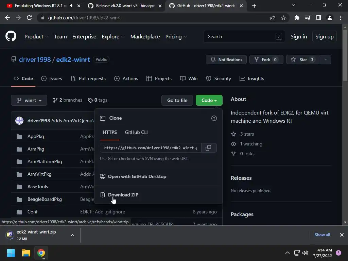Open Windows Start menu
The width and height of the screenshot is (348, 261).
11,253
